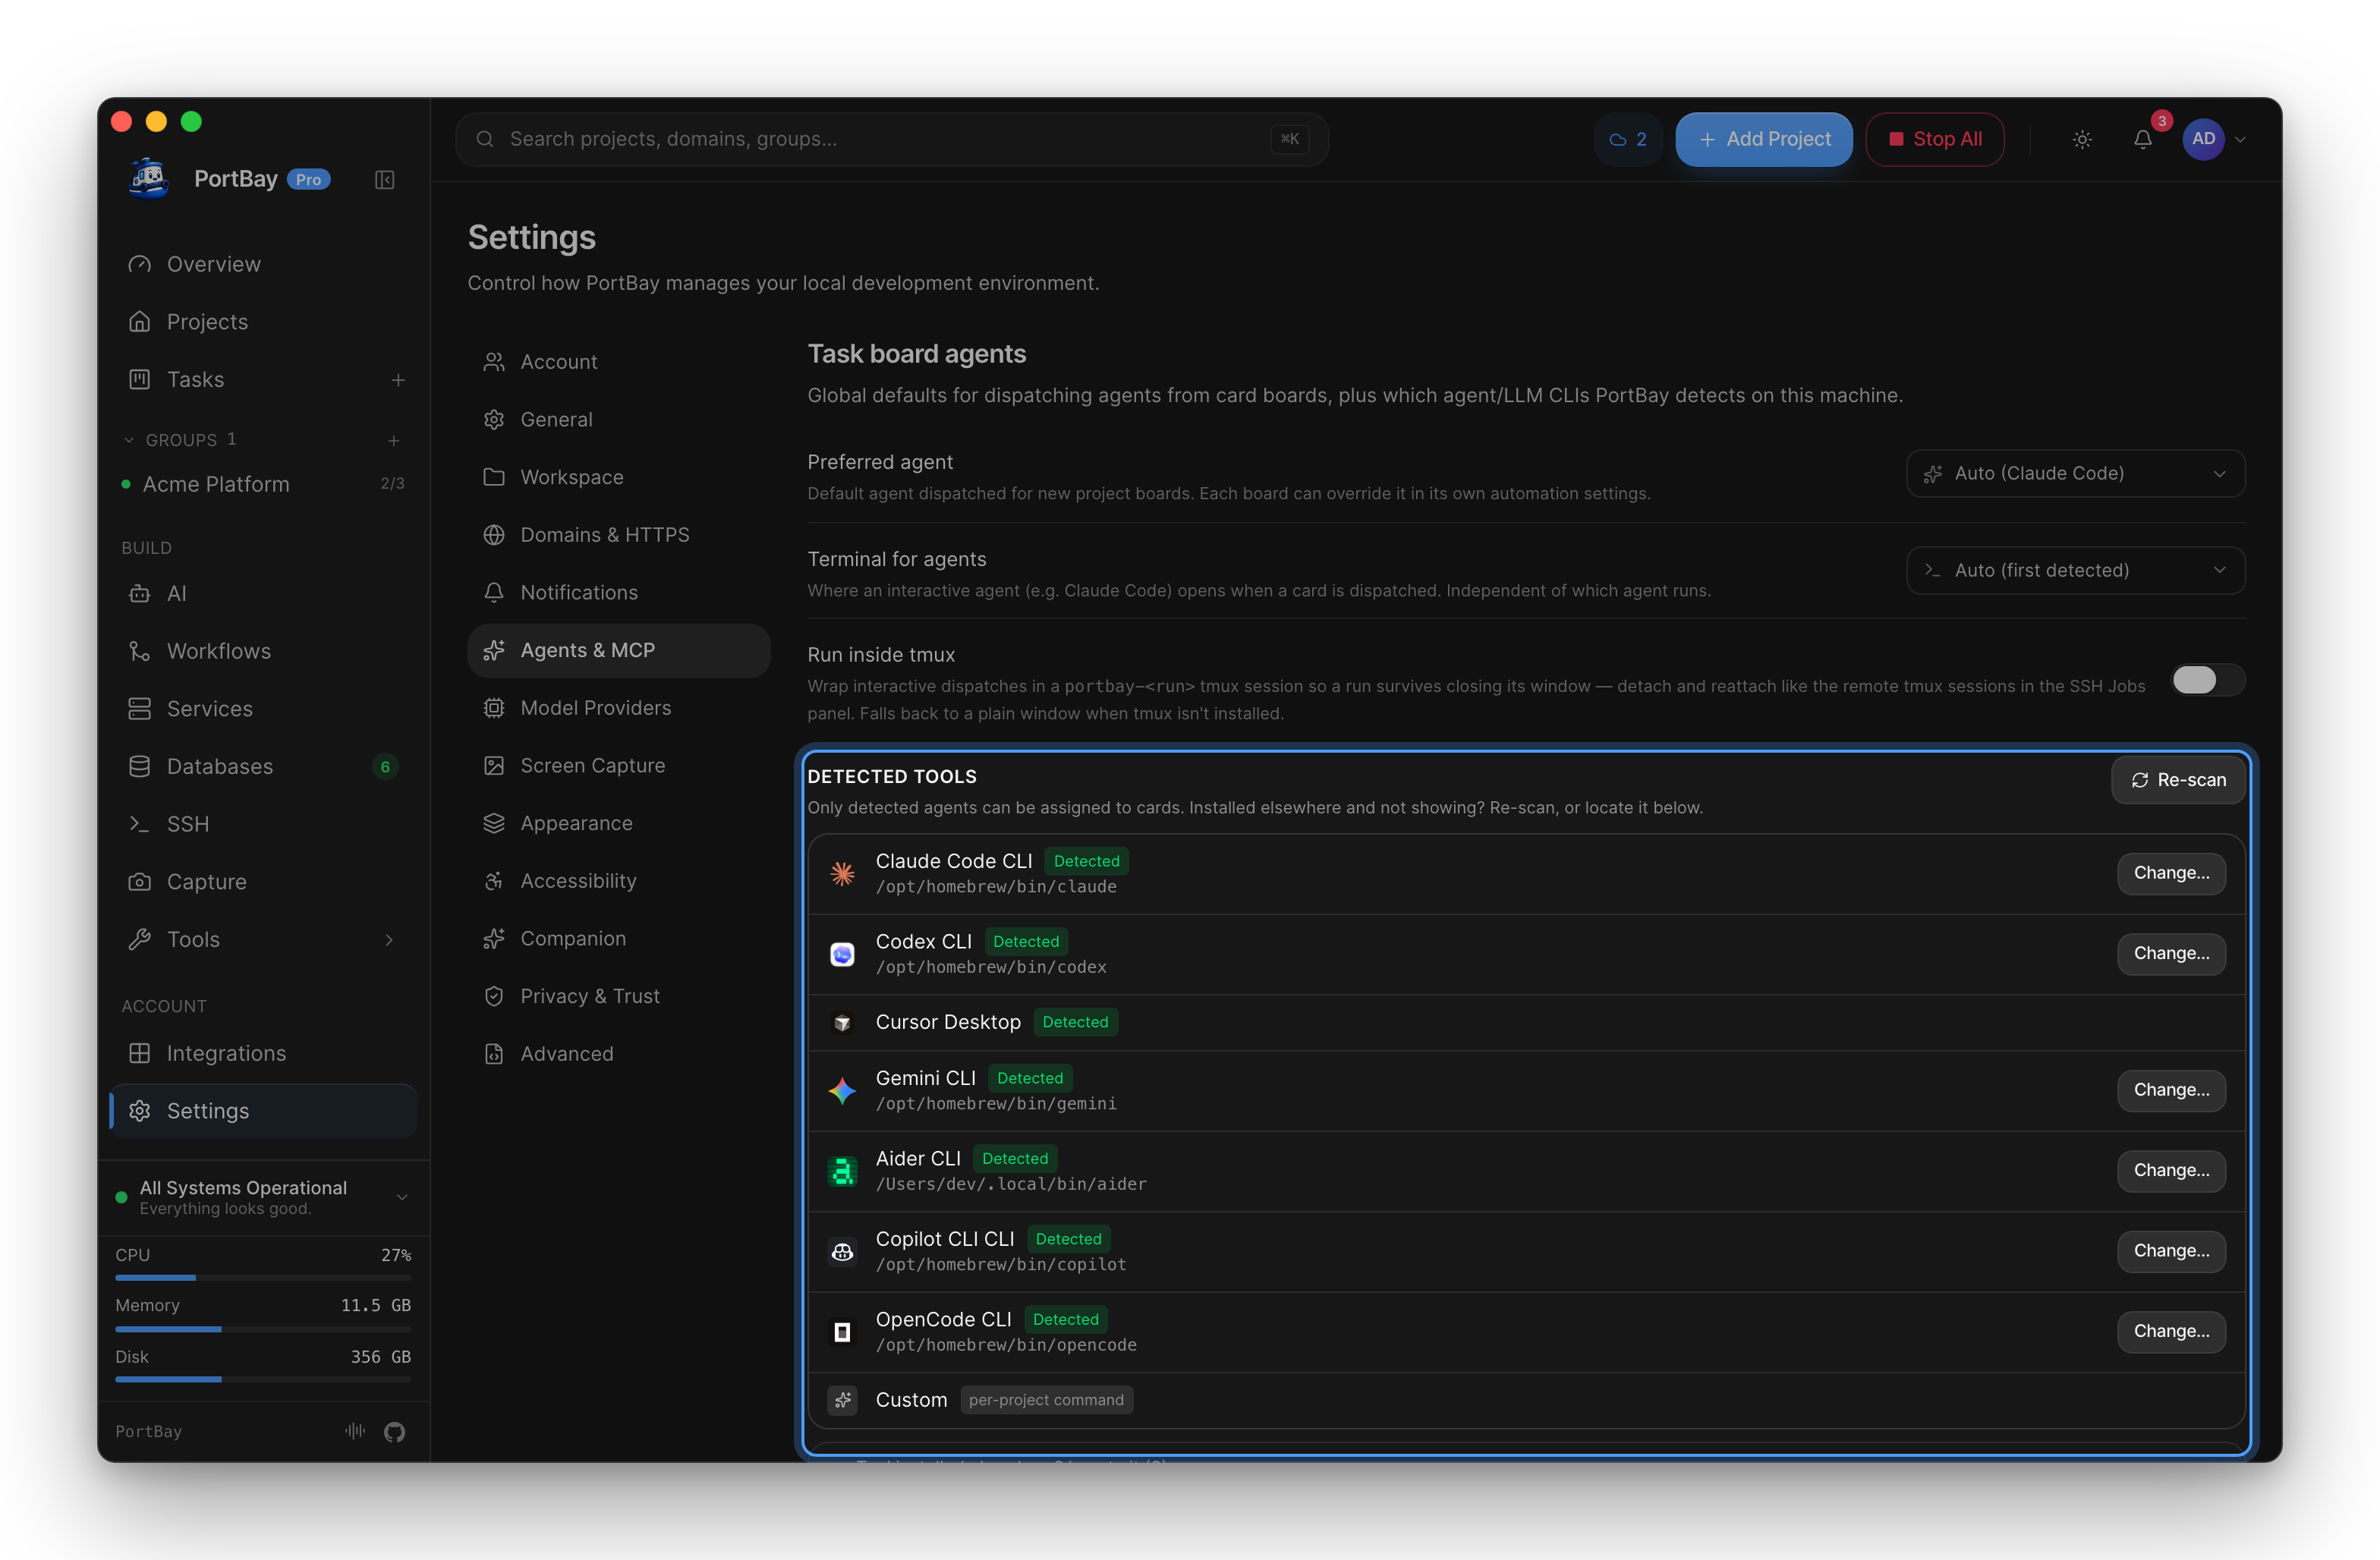The height and width of the screenshot is (1560, 2380).
Task: Open the GitHub icon in the sidebar footer
Action: coord(395,1432)
